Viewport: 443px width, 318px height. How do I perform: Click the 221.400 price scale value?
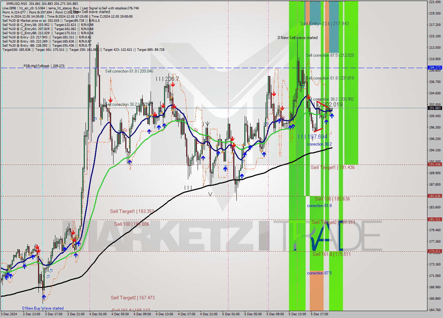[435, 2]
